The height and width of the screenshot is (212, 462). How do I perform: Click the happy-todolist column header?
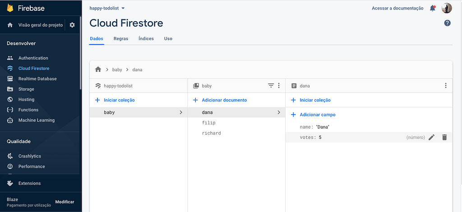coord(139,86)
